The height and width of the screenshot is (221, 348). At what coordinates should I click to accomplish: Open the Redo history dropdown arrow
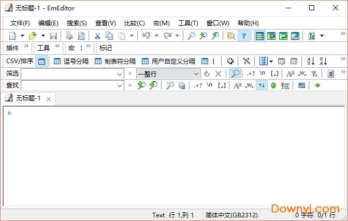177,36
